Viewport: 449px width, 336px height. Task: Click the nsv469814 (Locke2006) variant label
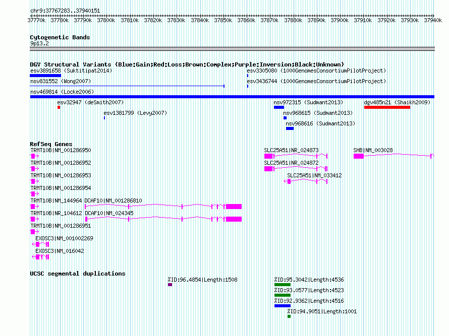tap(62, 92)
